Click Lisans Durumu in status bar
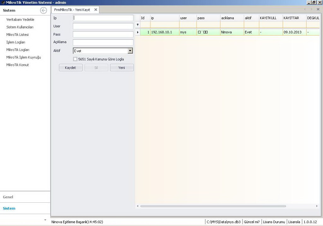323x226 pixels. click(x=274, y=222)
